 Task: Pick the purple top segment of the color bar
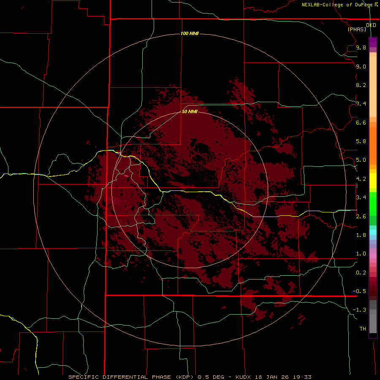coord(373,42)
